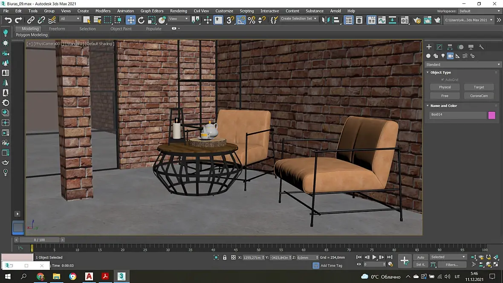This screenshot has width=503, height=283.
Task: Switch to the Freeform ribbon tab
Action: (x=57, y=29)
